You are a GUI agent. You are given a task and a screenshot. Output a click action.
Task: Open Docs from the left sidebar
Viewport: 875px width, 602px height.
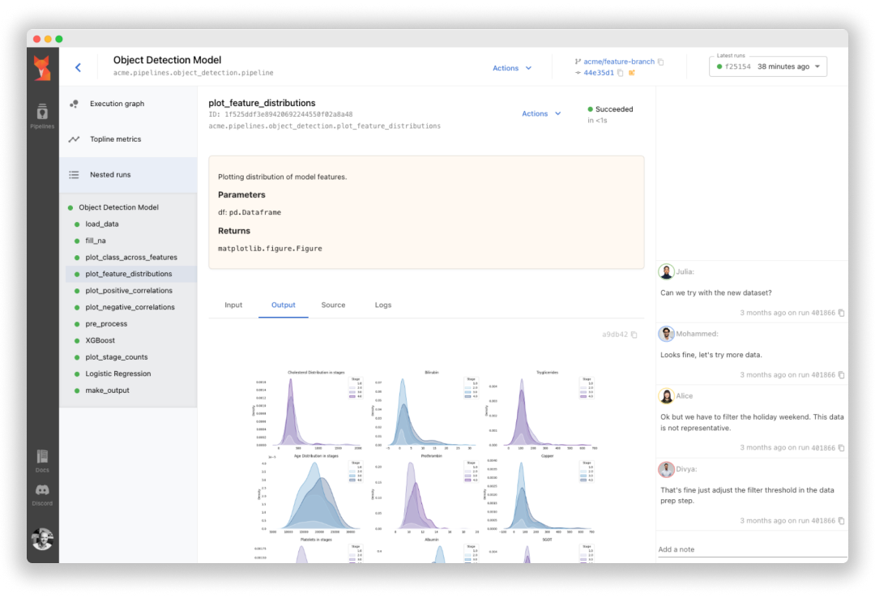42,460
